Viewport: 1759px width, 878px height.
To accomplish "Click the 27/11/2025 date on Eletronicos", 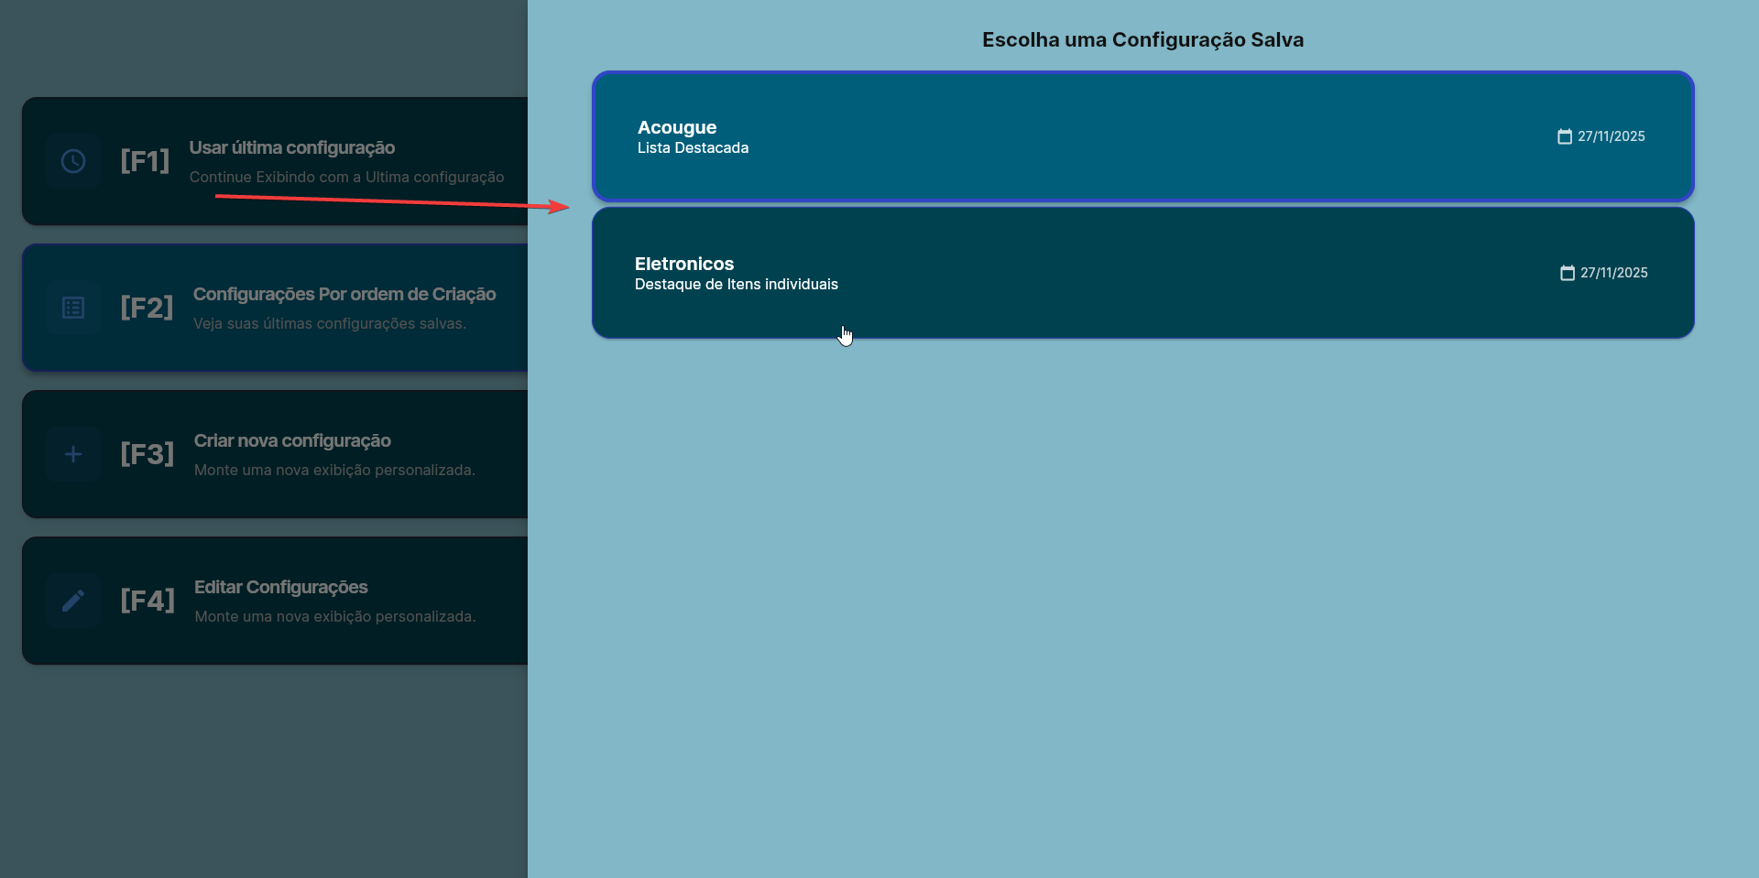I will coord(1613,273).
